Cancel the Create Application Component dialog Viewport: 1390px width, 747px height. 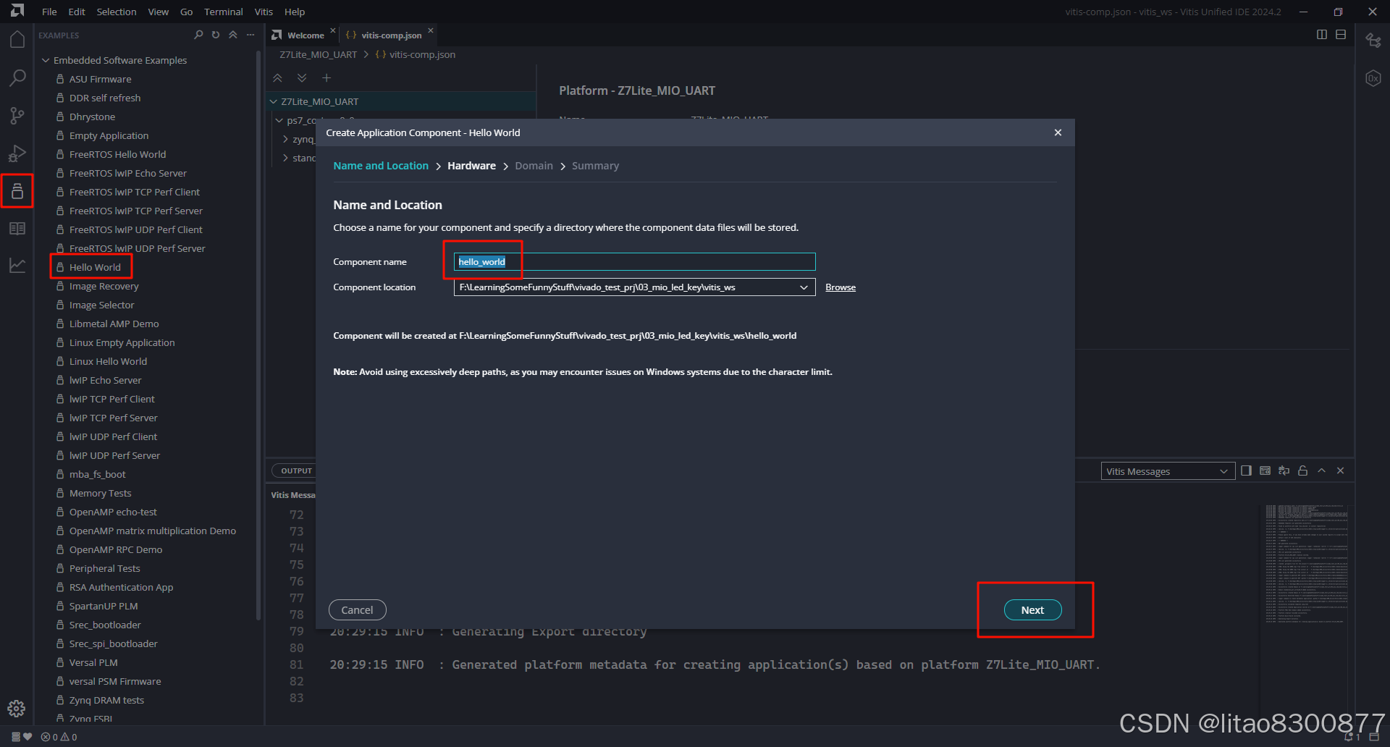click(x=357, y=610)
